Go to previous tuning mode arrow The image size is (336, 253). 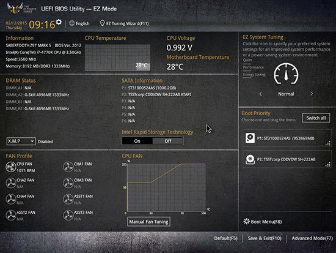click(261, 94)
